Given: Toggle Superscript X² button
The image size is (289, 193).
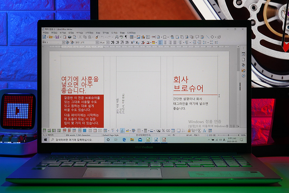Looking at the screenshot, I should (133, 42).
